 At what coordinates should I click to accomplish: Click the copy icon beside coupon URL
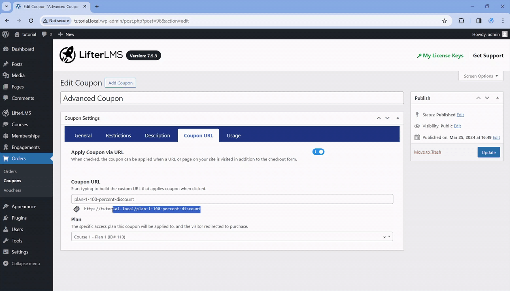click(x=76, y=209)
